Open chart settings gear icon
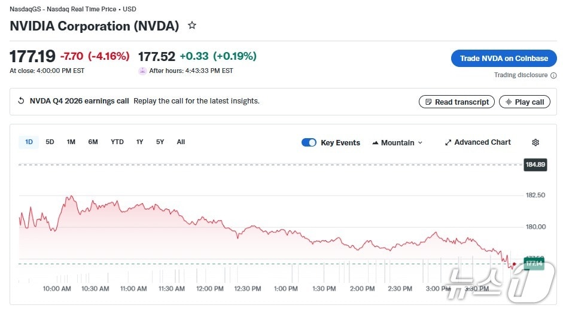 tap(535, 142)
